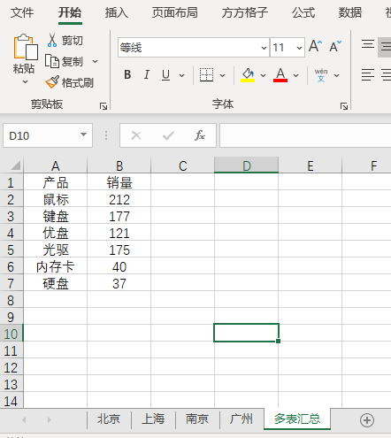Select cell with value 175
Viewport: 391px width, 438px height.
coord(119,250)
